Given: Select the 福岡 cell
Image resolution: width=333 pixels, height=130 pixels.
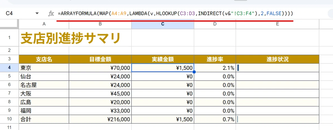Looking at the screenshot, I should [x=44, y=111].
